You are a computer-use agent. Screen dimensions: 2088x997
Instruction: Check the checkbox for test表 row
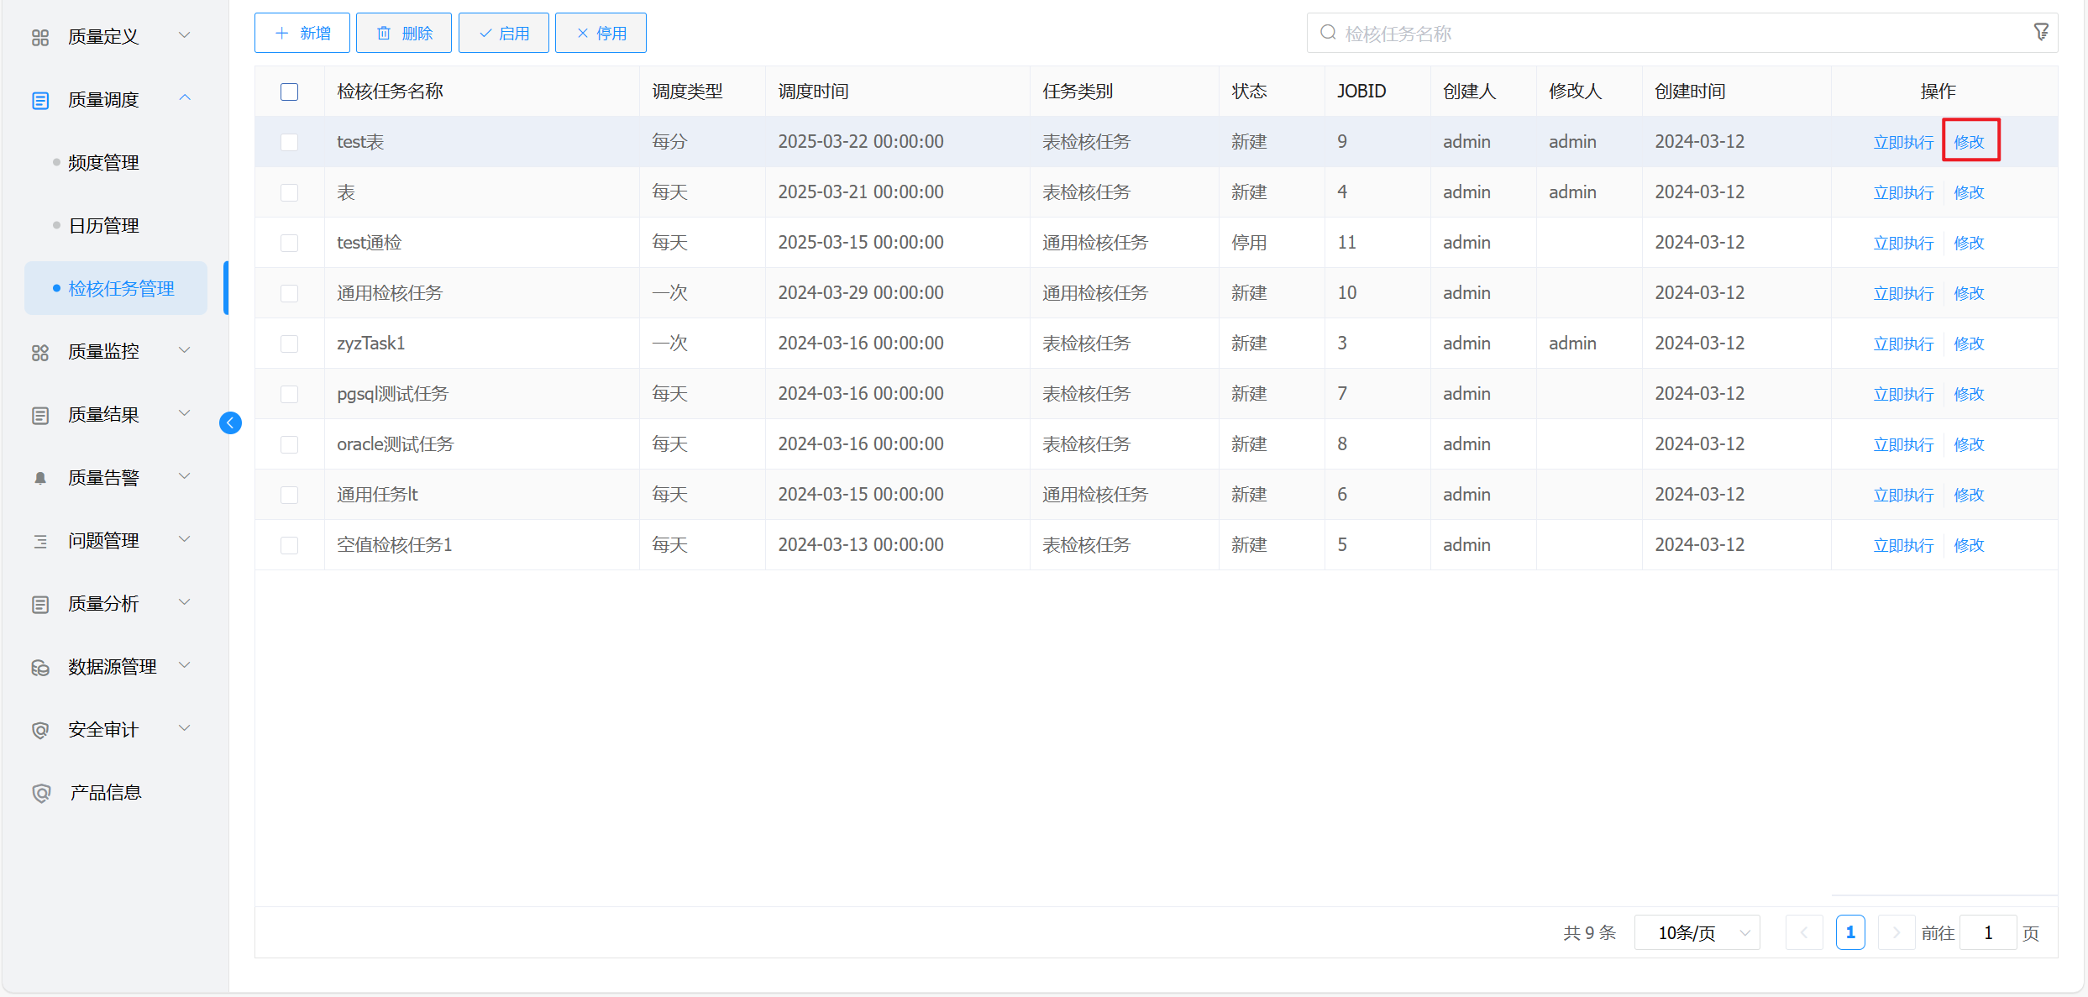coord(290,142)
